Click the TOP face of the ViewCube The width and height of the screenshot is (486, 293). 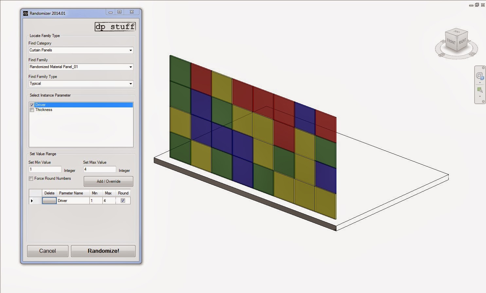[x=457, y=32]
